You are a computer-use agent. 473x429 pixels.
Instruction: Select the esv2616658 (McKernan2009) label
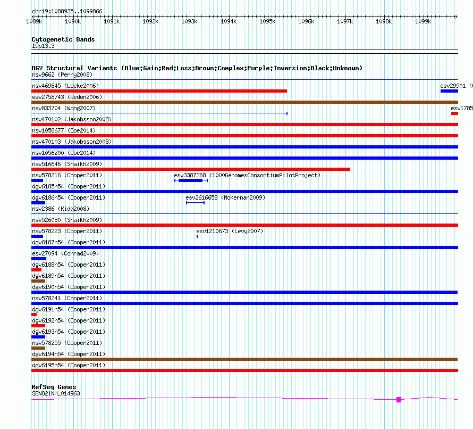(x=225, y=197)
